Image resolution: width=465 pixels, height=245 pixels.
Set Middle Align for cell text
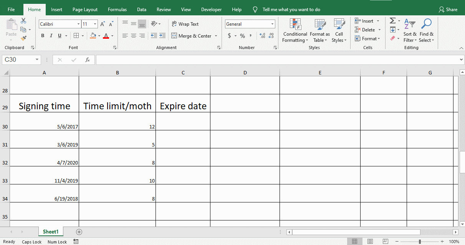pyautogui.click(x=134, y=24)
